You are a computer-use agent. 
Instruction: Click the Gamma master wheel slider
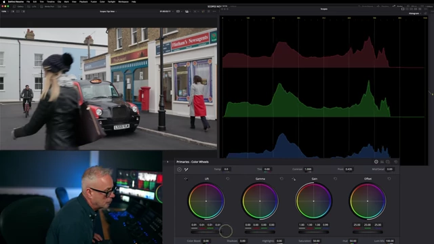260,232
